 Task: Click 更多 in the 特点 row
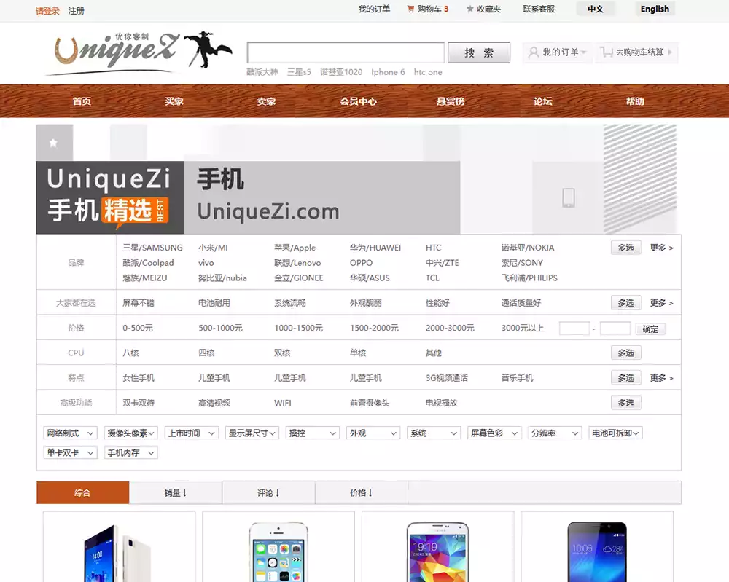click(662, 377)
